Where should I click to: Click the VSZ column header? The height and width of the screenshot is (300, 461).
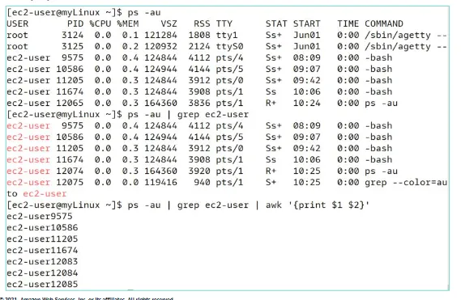[x=169, y=23]
